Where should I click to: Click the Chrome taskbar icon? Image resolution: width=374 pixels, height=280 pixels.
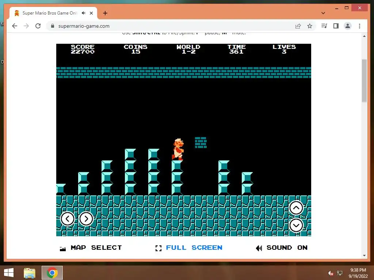[52, 273]
